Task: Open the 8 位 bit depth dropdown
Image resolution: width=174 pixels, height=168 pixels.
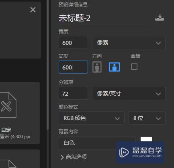Action: pos(147,118)
